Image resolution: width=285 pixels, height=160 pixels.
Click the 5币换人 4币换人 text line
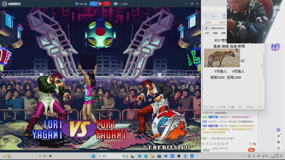(229, 71)
